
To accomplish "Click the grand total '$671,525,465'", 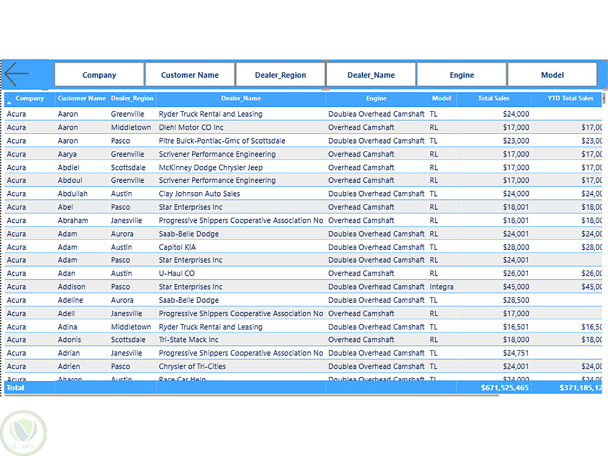I will point(505,388).
